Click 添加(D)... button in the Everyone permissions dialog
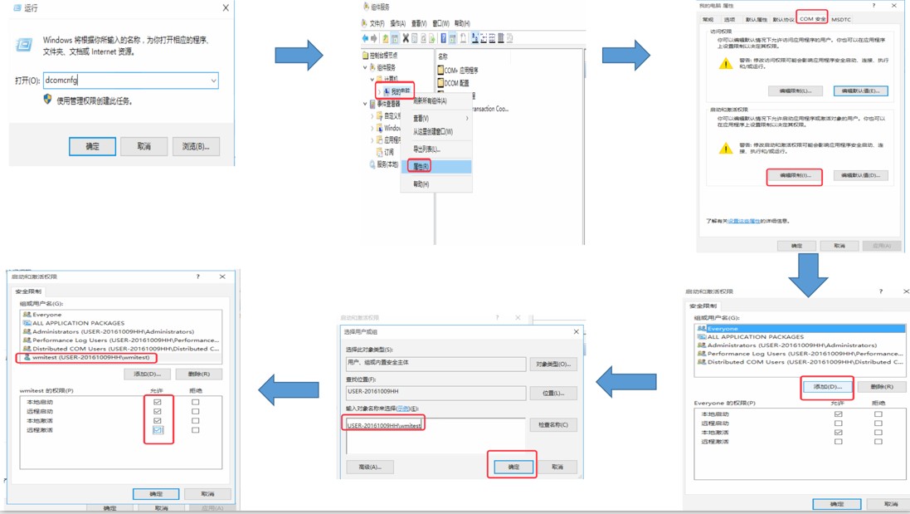 827,387
